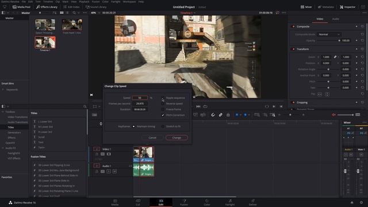Switch to the Color page tab
The width and height of the screenshot is (368, 207).
pos(207,202)
